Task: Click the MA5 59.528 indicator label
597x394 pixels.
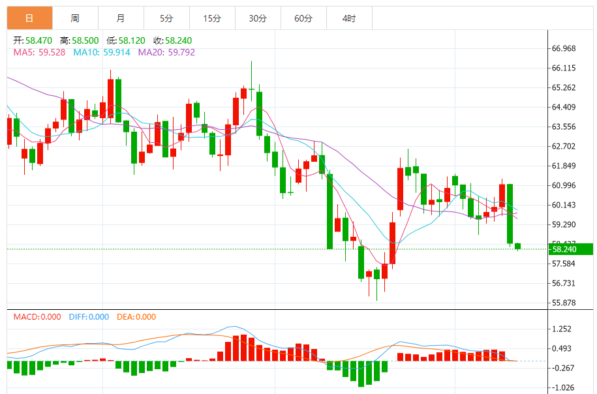Action: coord(40,52)
